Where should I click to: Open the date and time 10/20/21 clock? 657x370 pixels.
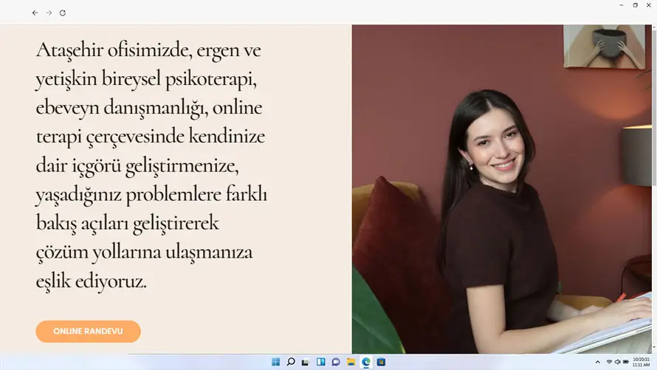coord(641,362)
